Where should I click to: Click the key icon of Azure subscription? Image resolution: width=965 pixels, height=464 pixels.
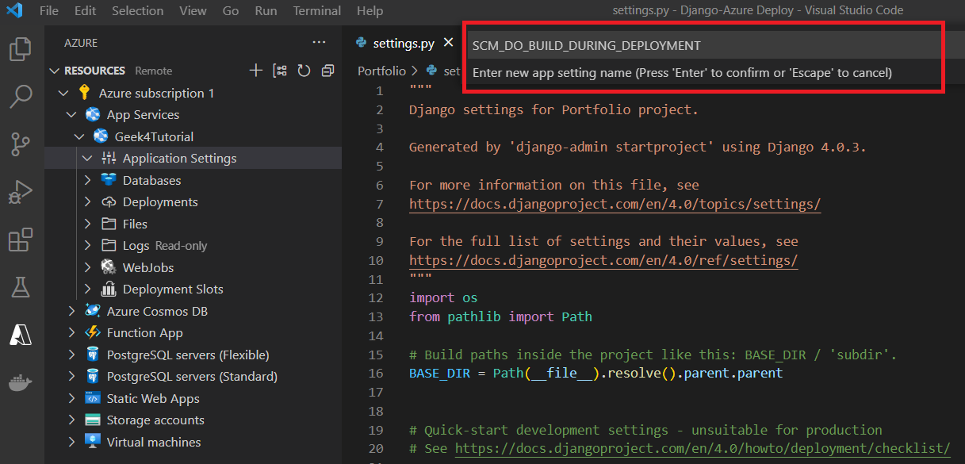(x=85, y=93)
